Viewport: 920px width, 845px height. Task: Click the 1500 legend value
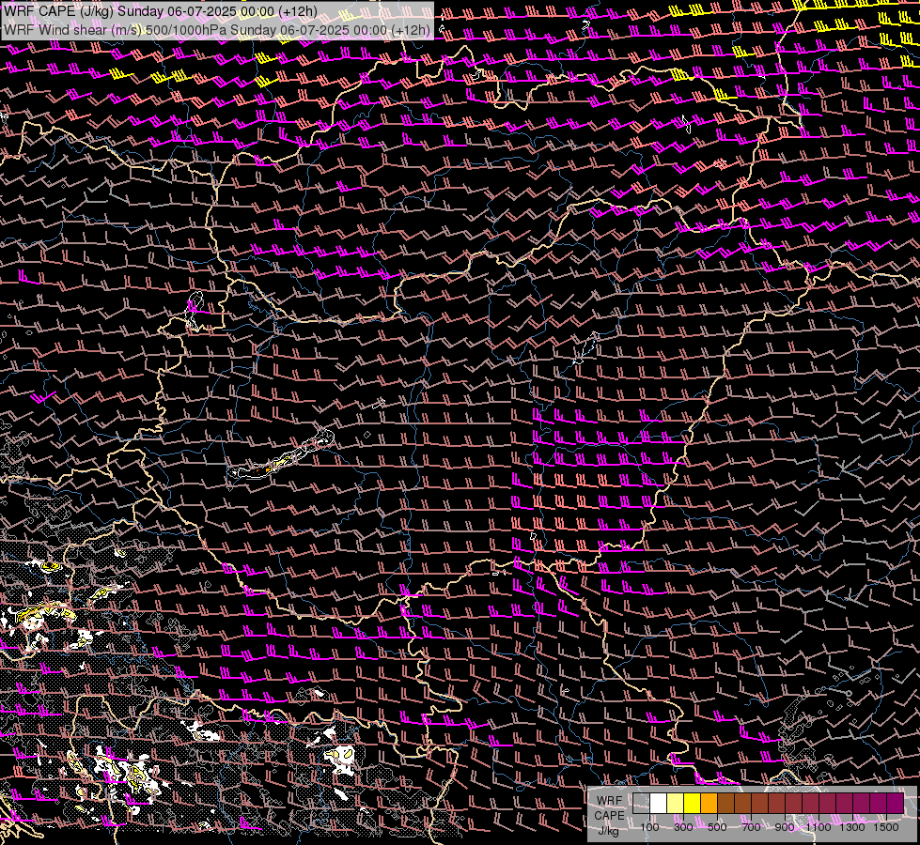point(886,827)
